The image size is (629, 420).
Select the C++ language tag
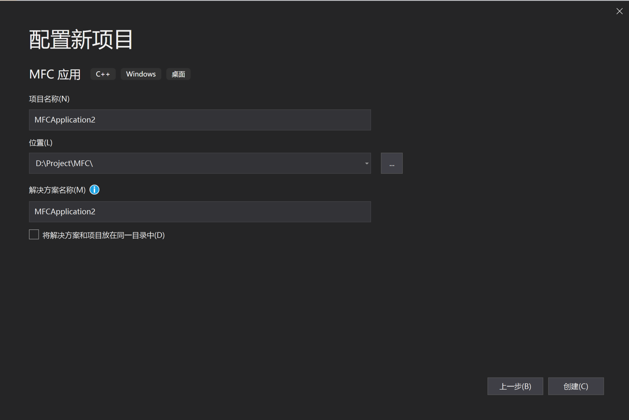[103, 74]
